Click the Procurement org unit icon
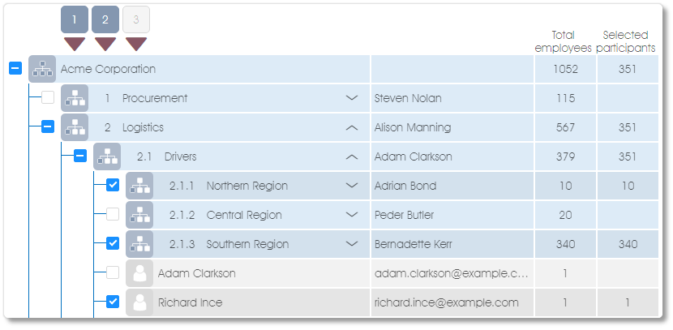The image size is (673, 330). point(75,98)
